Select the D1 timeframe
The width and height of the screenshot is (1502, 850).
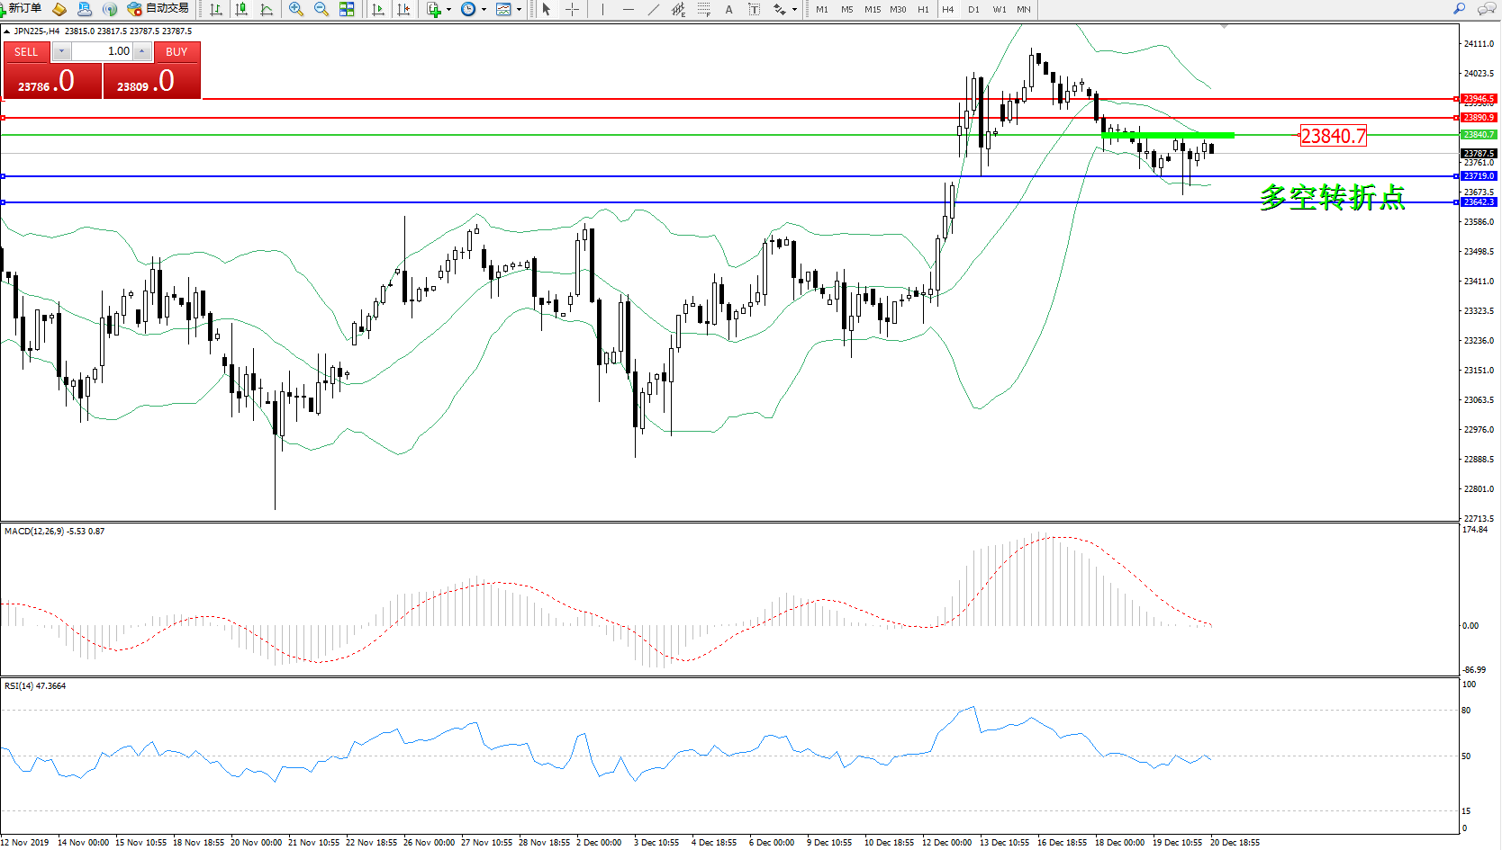[x=973, y=9]
